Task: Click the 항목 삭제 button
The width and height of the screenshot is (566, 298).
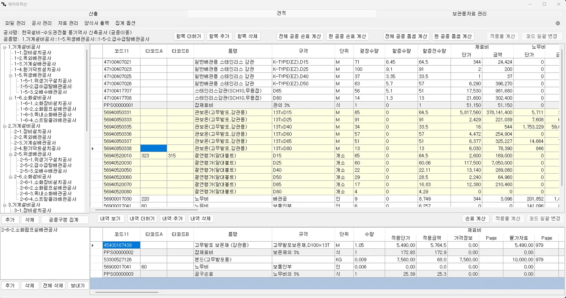Action: [x=248, y=36]
